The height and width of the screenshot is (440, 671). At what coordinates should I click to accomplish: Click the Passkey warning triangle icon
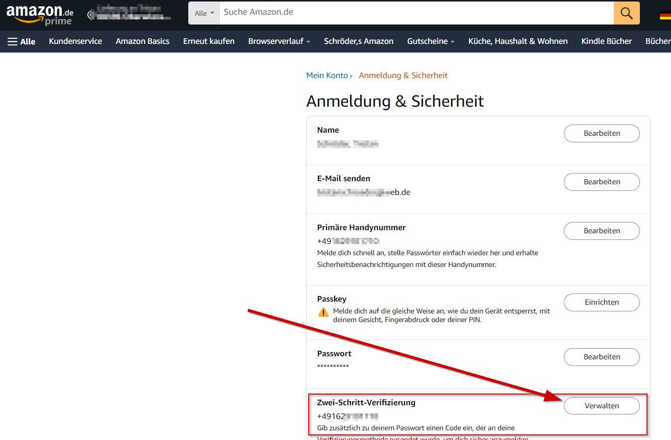[324, 312]
